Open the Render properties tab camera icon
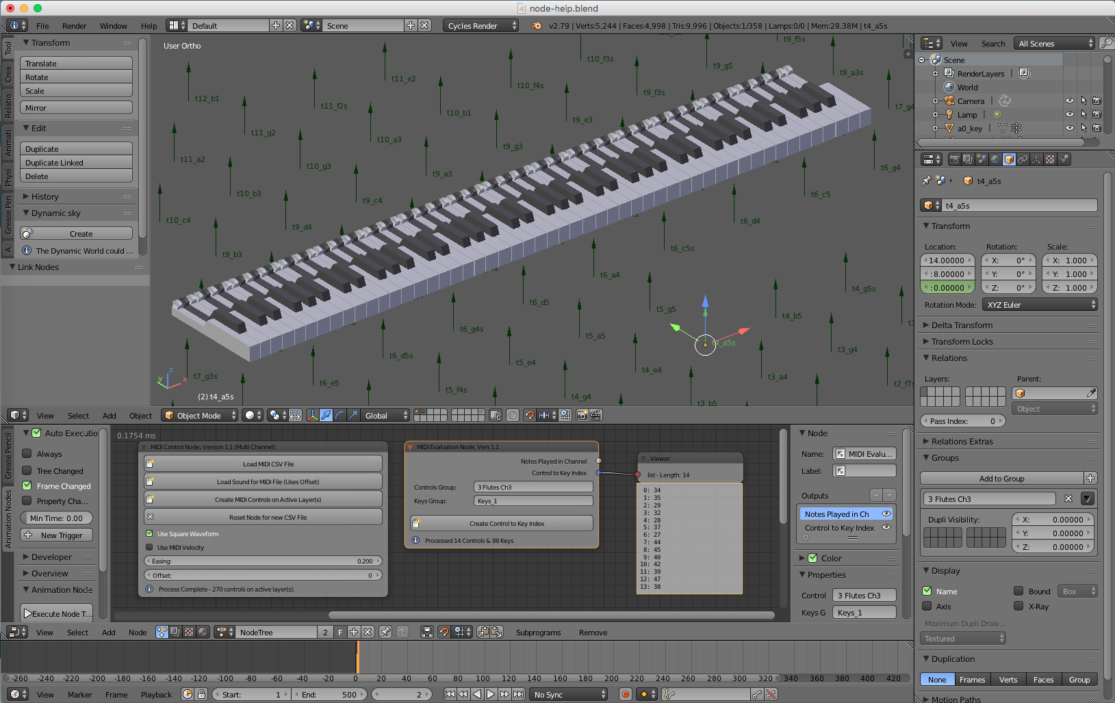 [954, 159]
